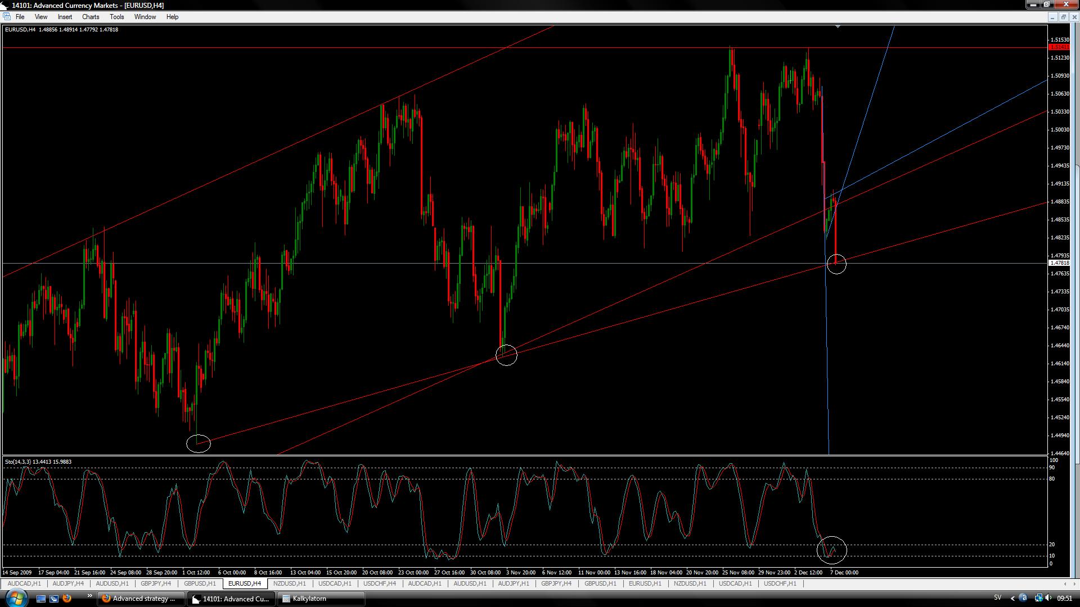Click the stochastic indicator circled area

click(831, 550)
